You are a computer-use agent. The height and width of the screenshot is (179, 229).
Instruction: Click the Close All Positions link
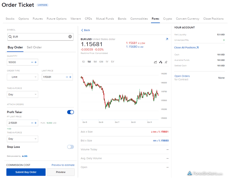(x=186, y=48)
